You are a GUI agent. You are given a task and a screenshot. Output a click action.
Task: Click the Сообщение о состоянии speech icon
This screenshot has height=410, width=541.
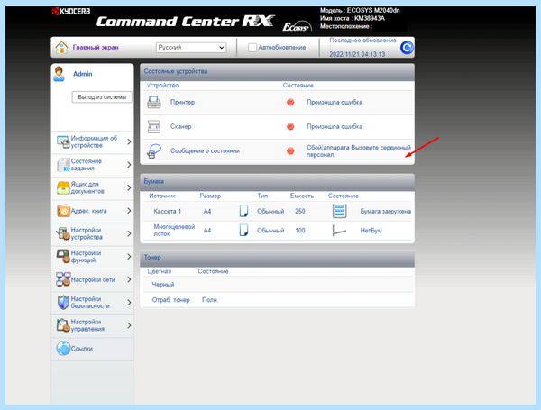pos(154,151)
